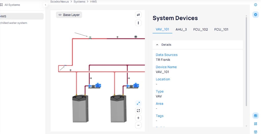Click the layout panel icon at bottom right
Image resolution: width=261 pixels, height=134 pixels.
tap(255, 132)
